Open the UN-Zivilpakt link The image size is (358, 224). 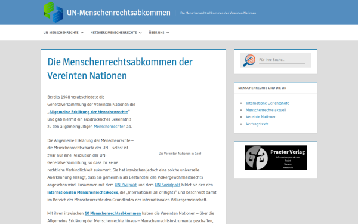click(x=125, y=185)
